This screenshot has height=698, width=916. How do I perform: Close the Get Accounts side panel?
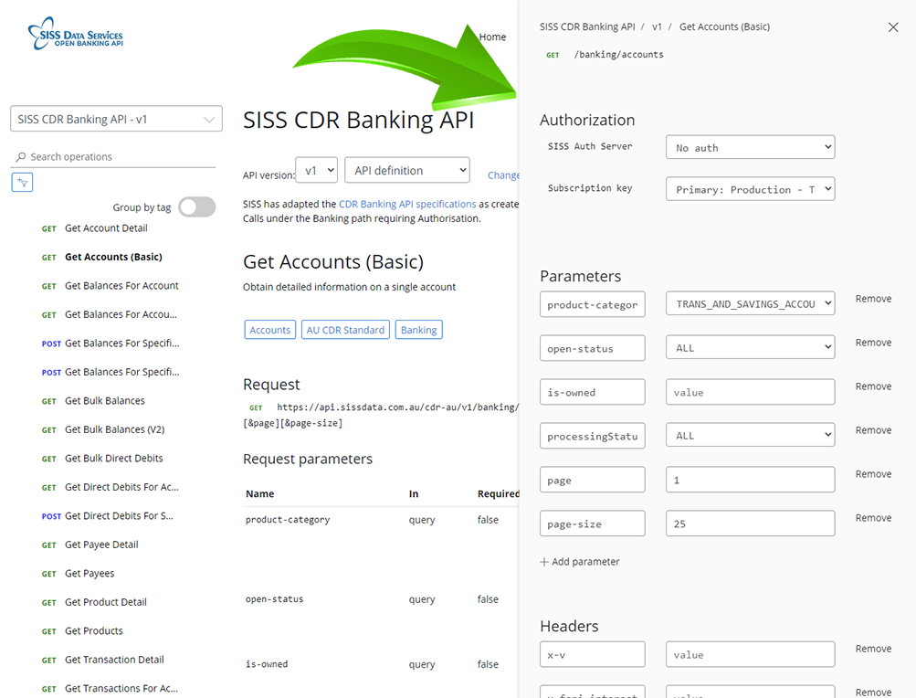click(x=893, y=27)
